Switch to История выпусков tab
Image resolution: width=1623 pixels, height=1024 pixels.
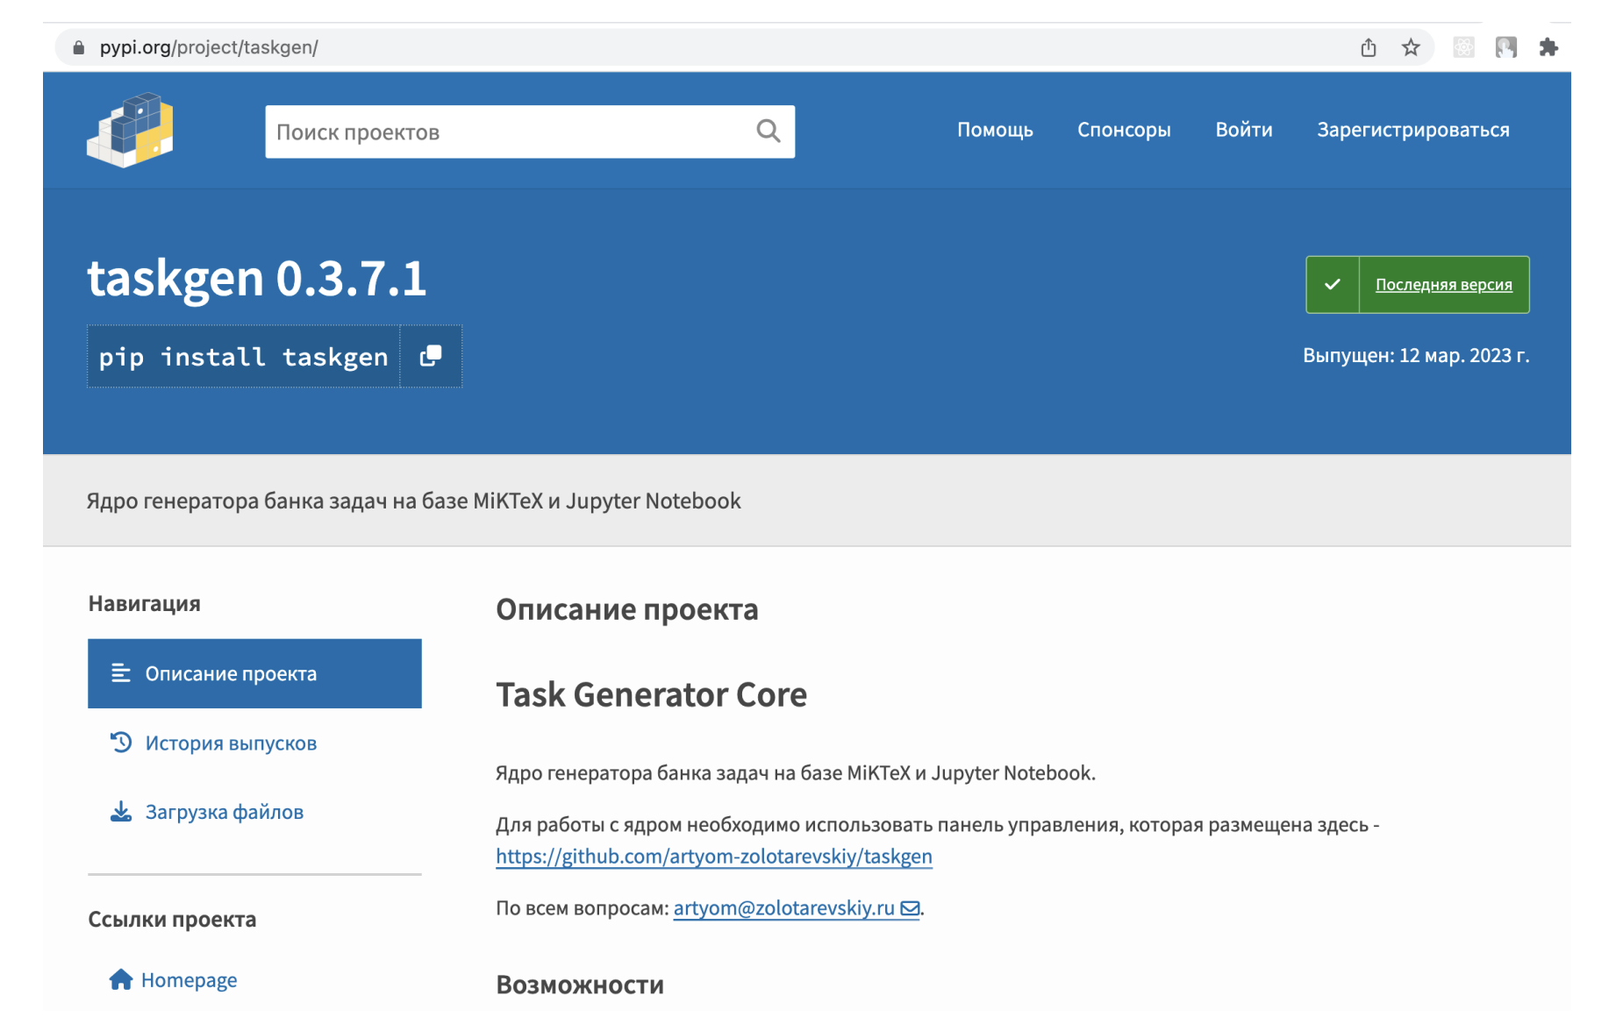(230, 743)
